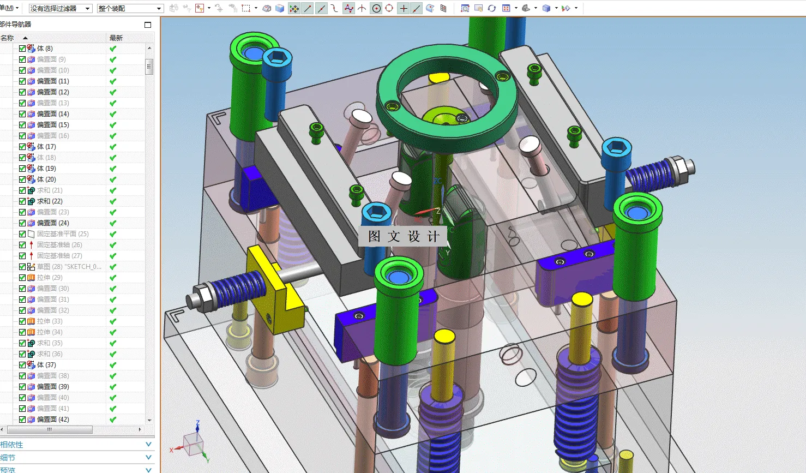Click the rectangle selection tool icon
Viewport: 806px width, 473px height.
pos(246,8)
